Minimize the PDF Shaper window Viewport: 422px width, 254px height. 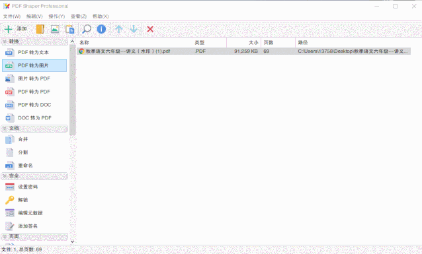pyautogui.click(x=376, y=6)
